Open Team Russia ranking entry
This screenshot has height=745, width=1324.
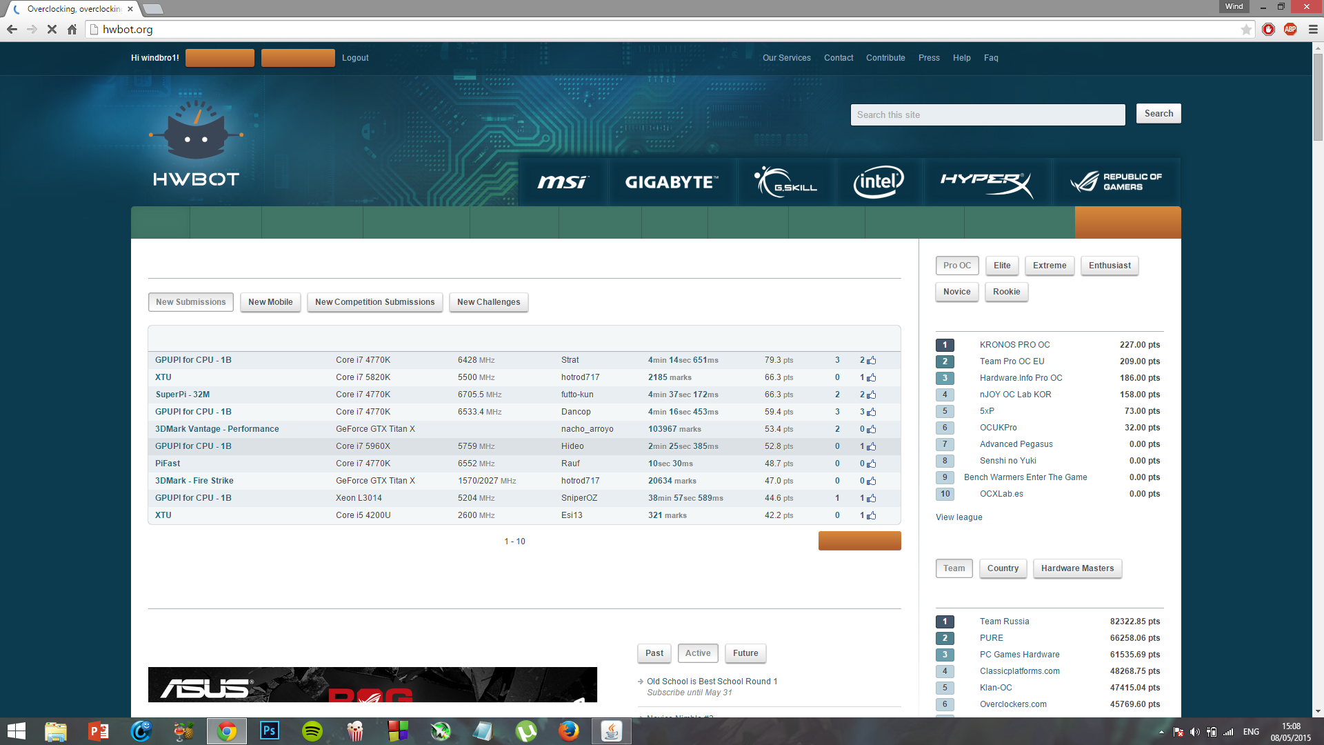tap(1004, 622)
